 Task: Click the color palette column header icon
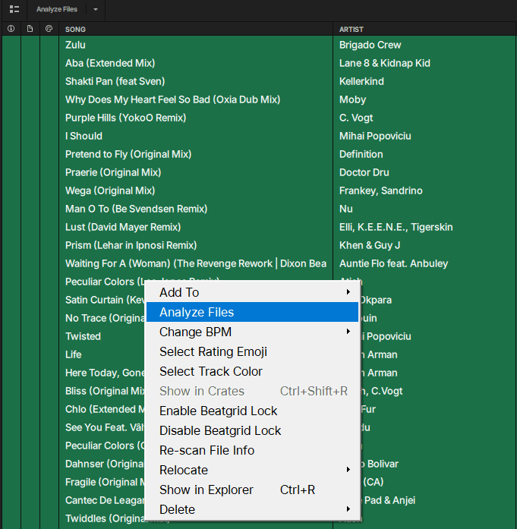pos(49,29)
